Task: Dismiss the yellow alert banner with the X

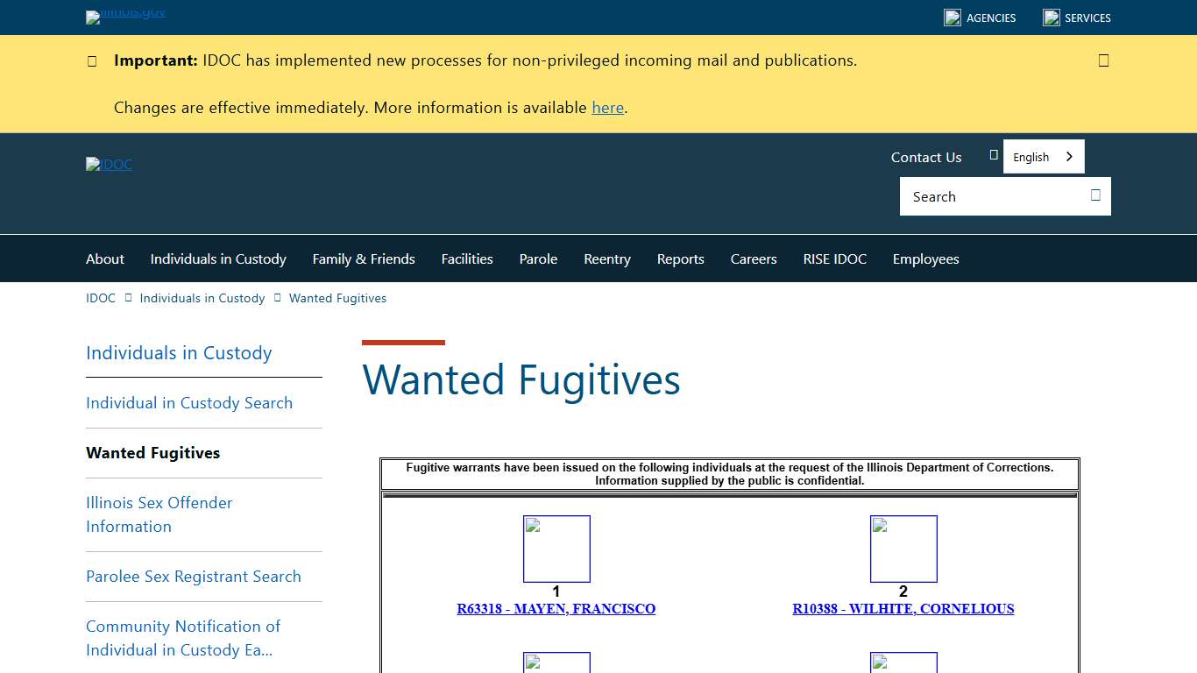Action: coord(1103,60)
